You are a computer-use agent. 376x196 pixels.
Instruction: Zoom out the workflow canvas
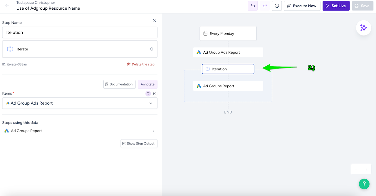click(356, 169)
